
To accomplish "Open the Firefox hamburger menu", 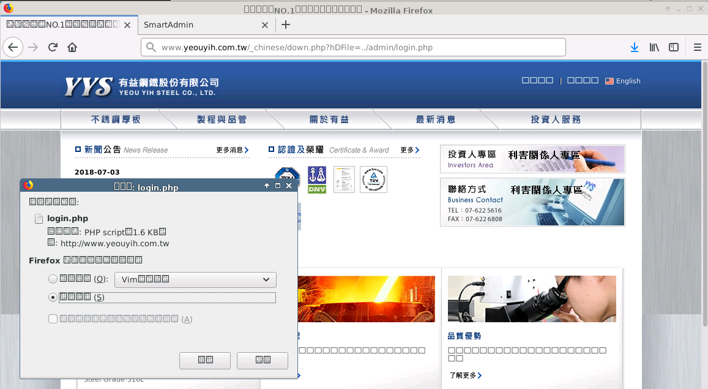I will tap(697, 47).
